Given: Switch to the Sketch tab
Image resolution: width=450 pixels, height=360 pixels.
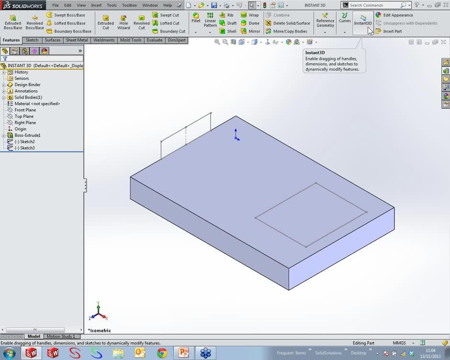Looking at the screenshot, I should tap(32, 40).
